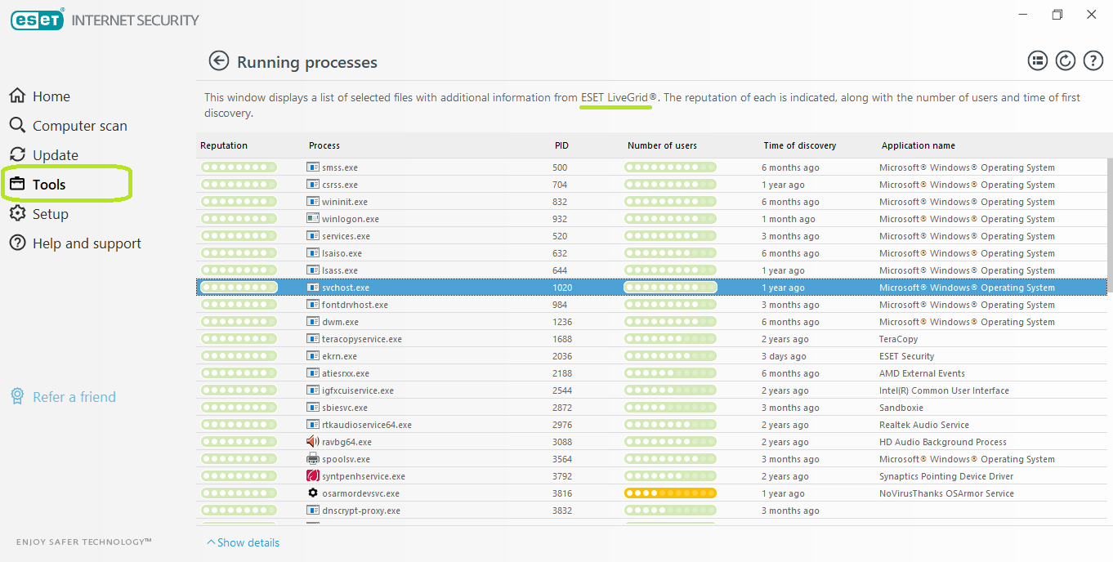
Task: Click the ravbg64.exe speaker icon
Action: 312,442
